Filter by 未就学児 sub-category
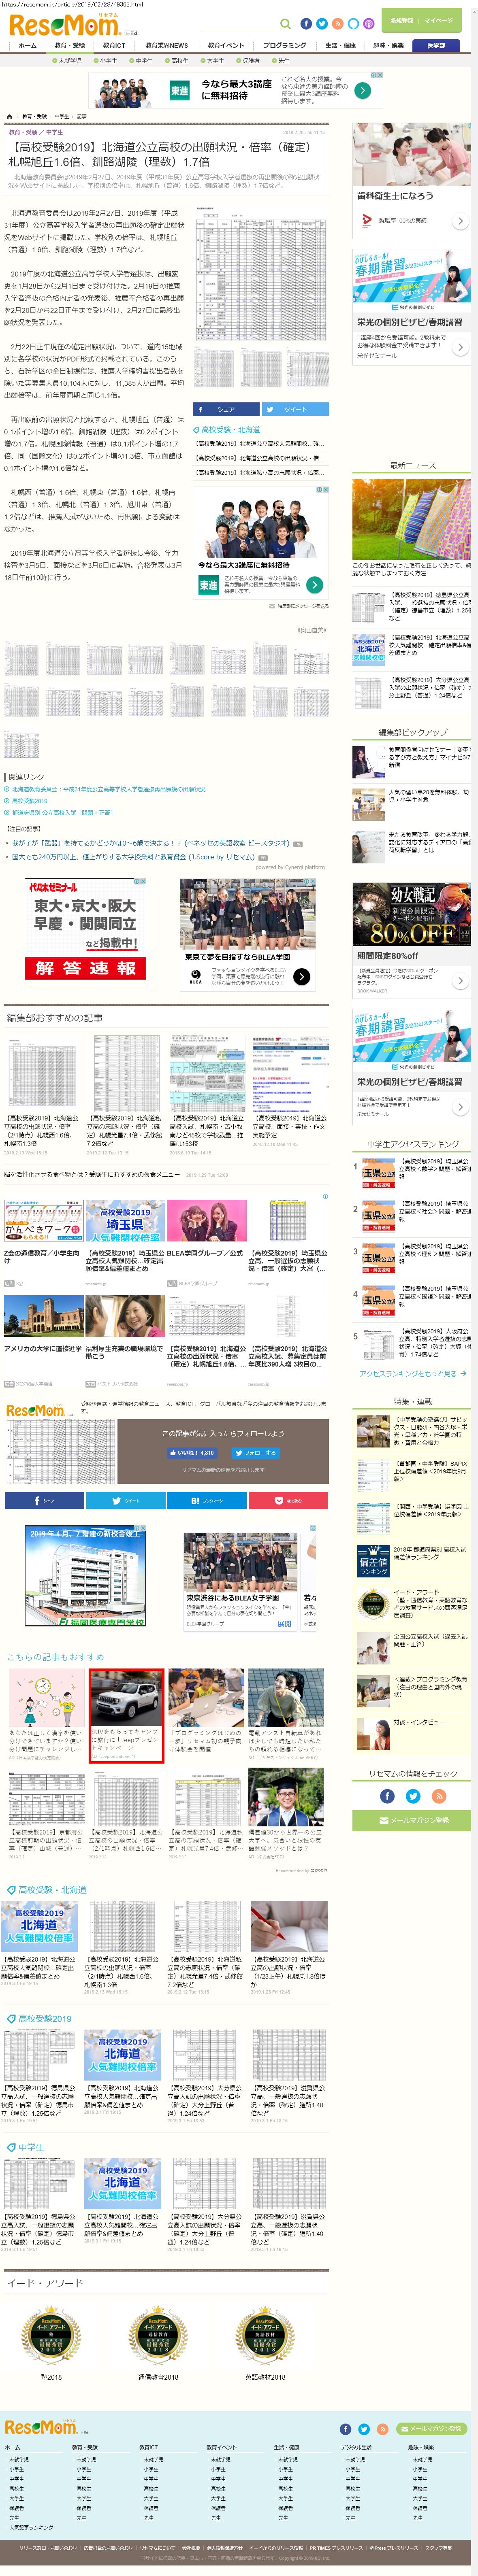Screen dimensions: 478x2576 [67, 61]
